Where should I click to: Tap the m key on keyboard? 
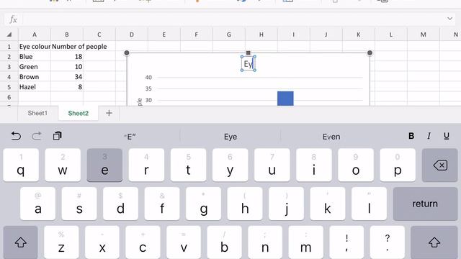305,242
